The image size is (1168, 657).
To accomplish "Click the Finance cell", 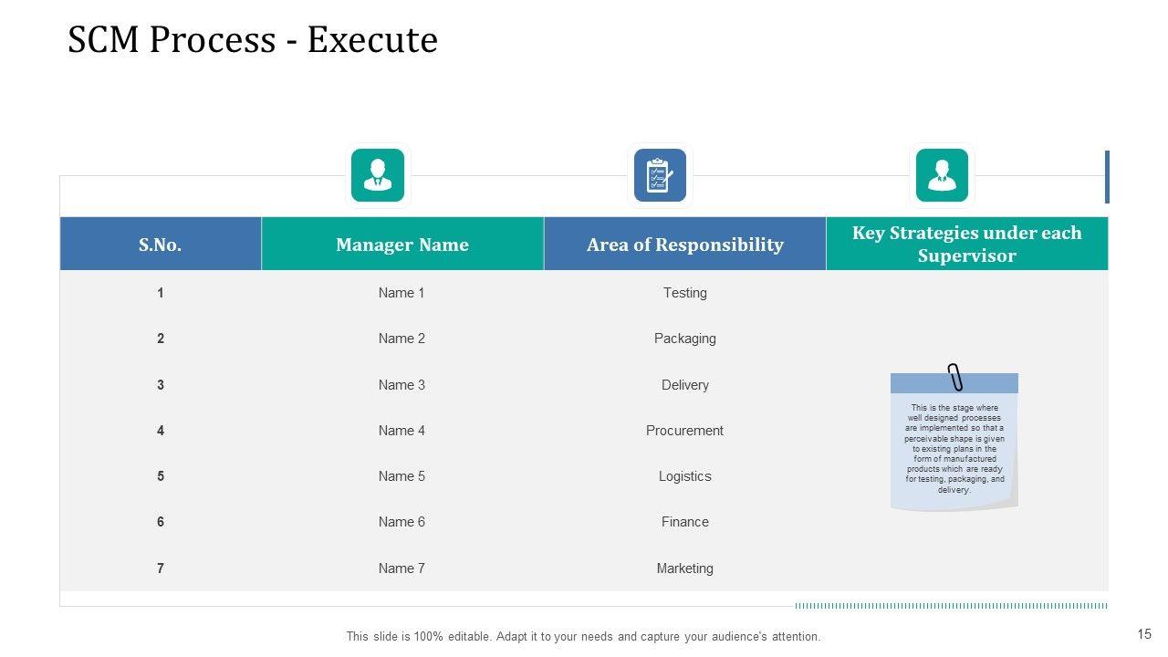I will coord(684,522).
